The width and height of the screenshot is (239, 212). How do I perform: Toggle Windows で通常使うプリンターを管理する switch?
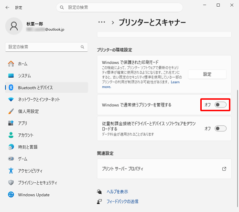[x=220, y=105]
